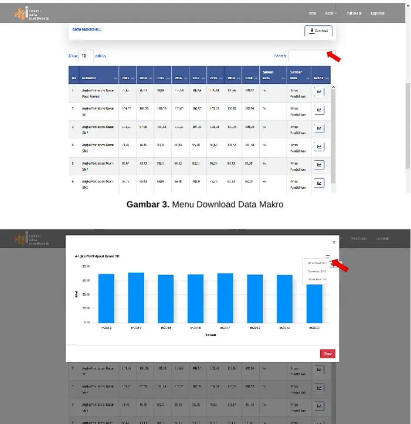Choose Download SVG from chart menu
Image resolution: width=411 pixels, height=424 pixels.
coord(317,263)
